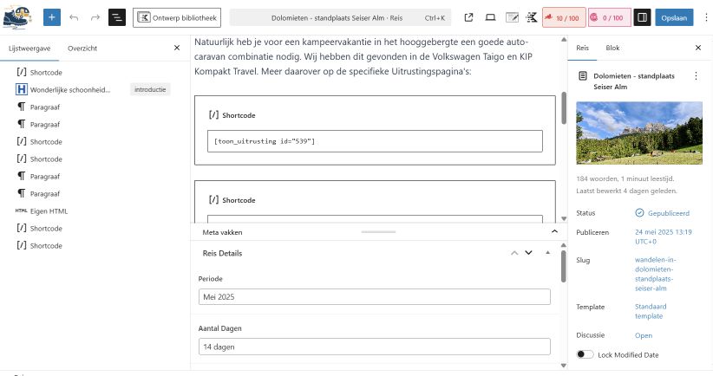
Task: Move Reis Details box down
Action: [528, 253]
